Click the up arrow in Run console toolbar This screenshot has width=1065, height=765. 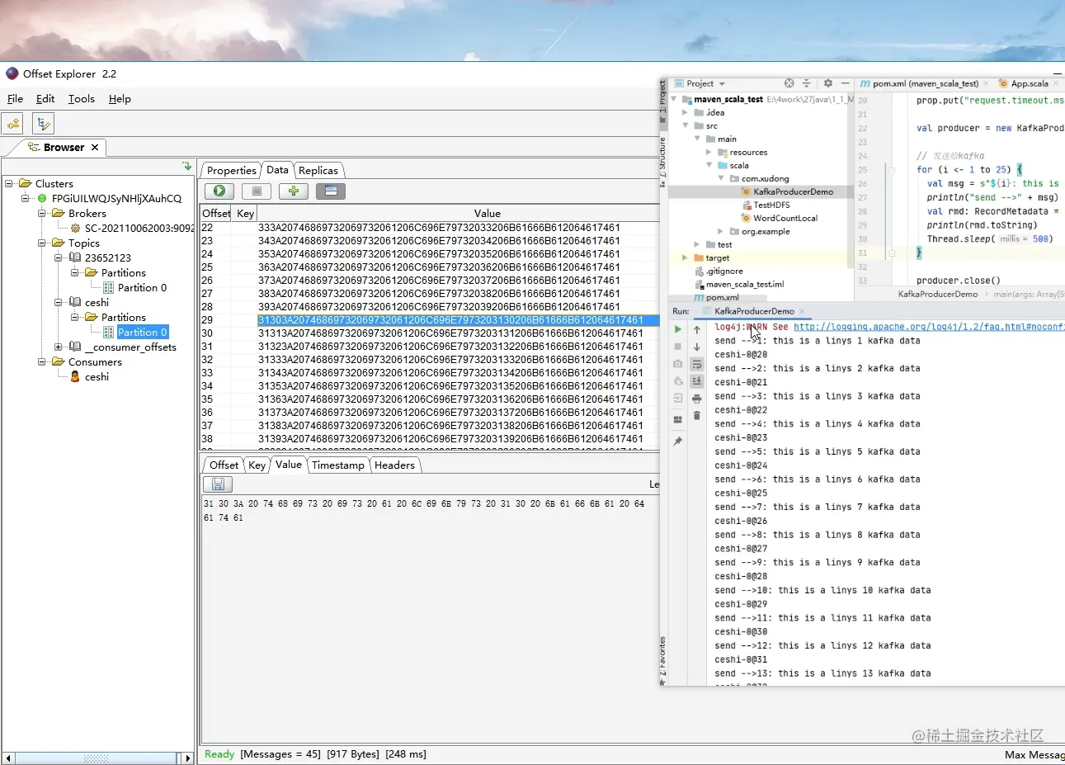click(697, 329)
